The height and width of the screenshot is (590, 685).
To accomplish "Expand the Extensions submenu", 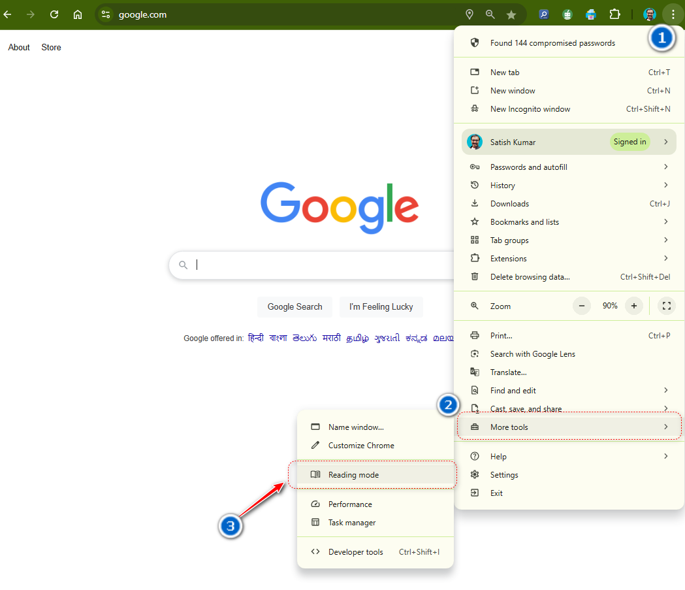I will coord(569,259).
